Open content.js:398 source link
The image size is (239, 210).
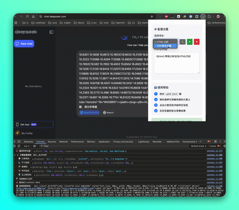[x=214, y=186]
